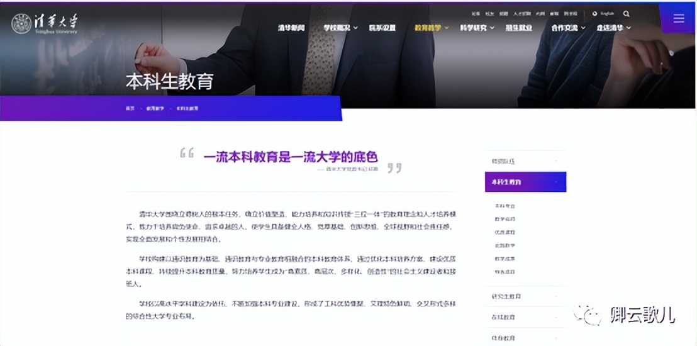Click the Tsinghua University logo

[x=45, y=23]
